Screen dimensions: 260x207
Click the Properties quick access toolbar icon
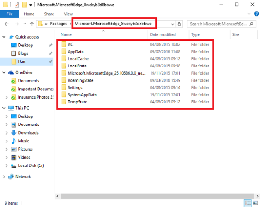17,5
